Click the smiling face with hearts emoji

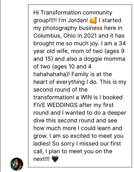(93, 20)
